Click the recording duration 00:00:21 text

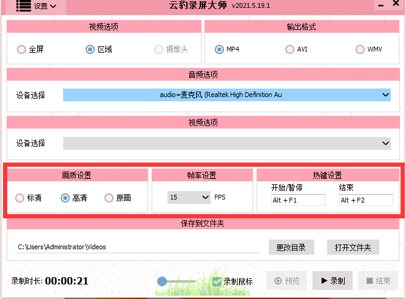[67, 281]
